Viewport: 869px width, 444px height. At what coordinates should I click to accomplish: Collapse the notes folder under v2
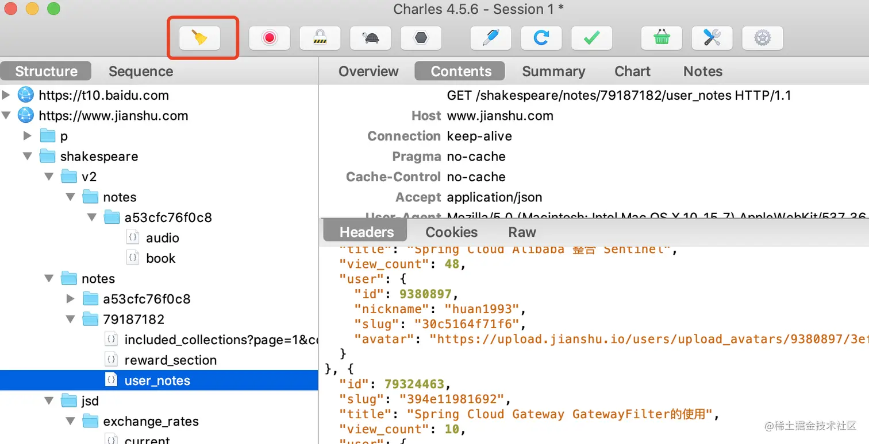click(70, 197)
